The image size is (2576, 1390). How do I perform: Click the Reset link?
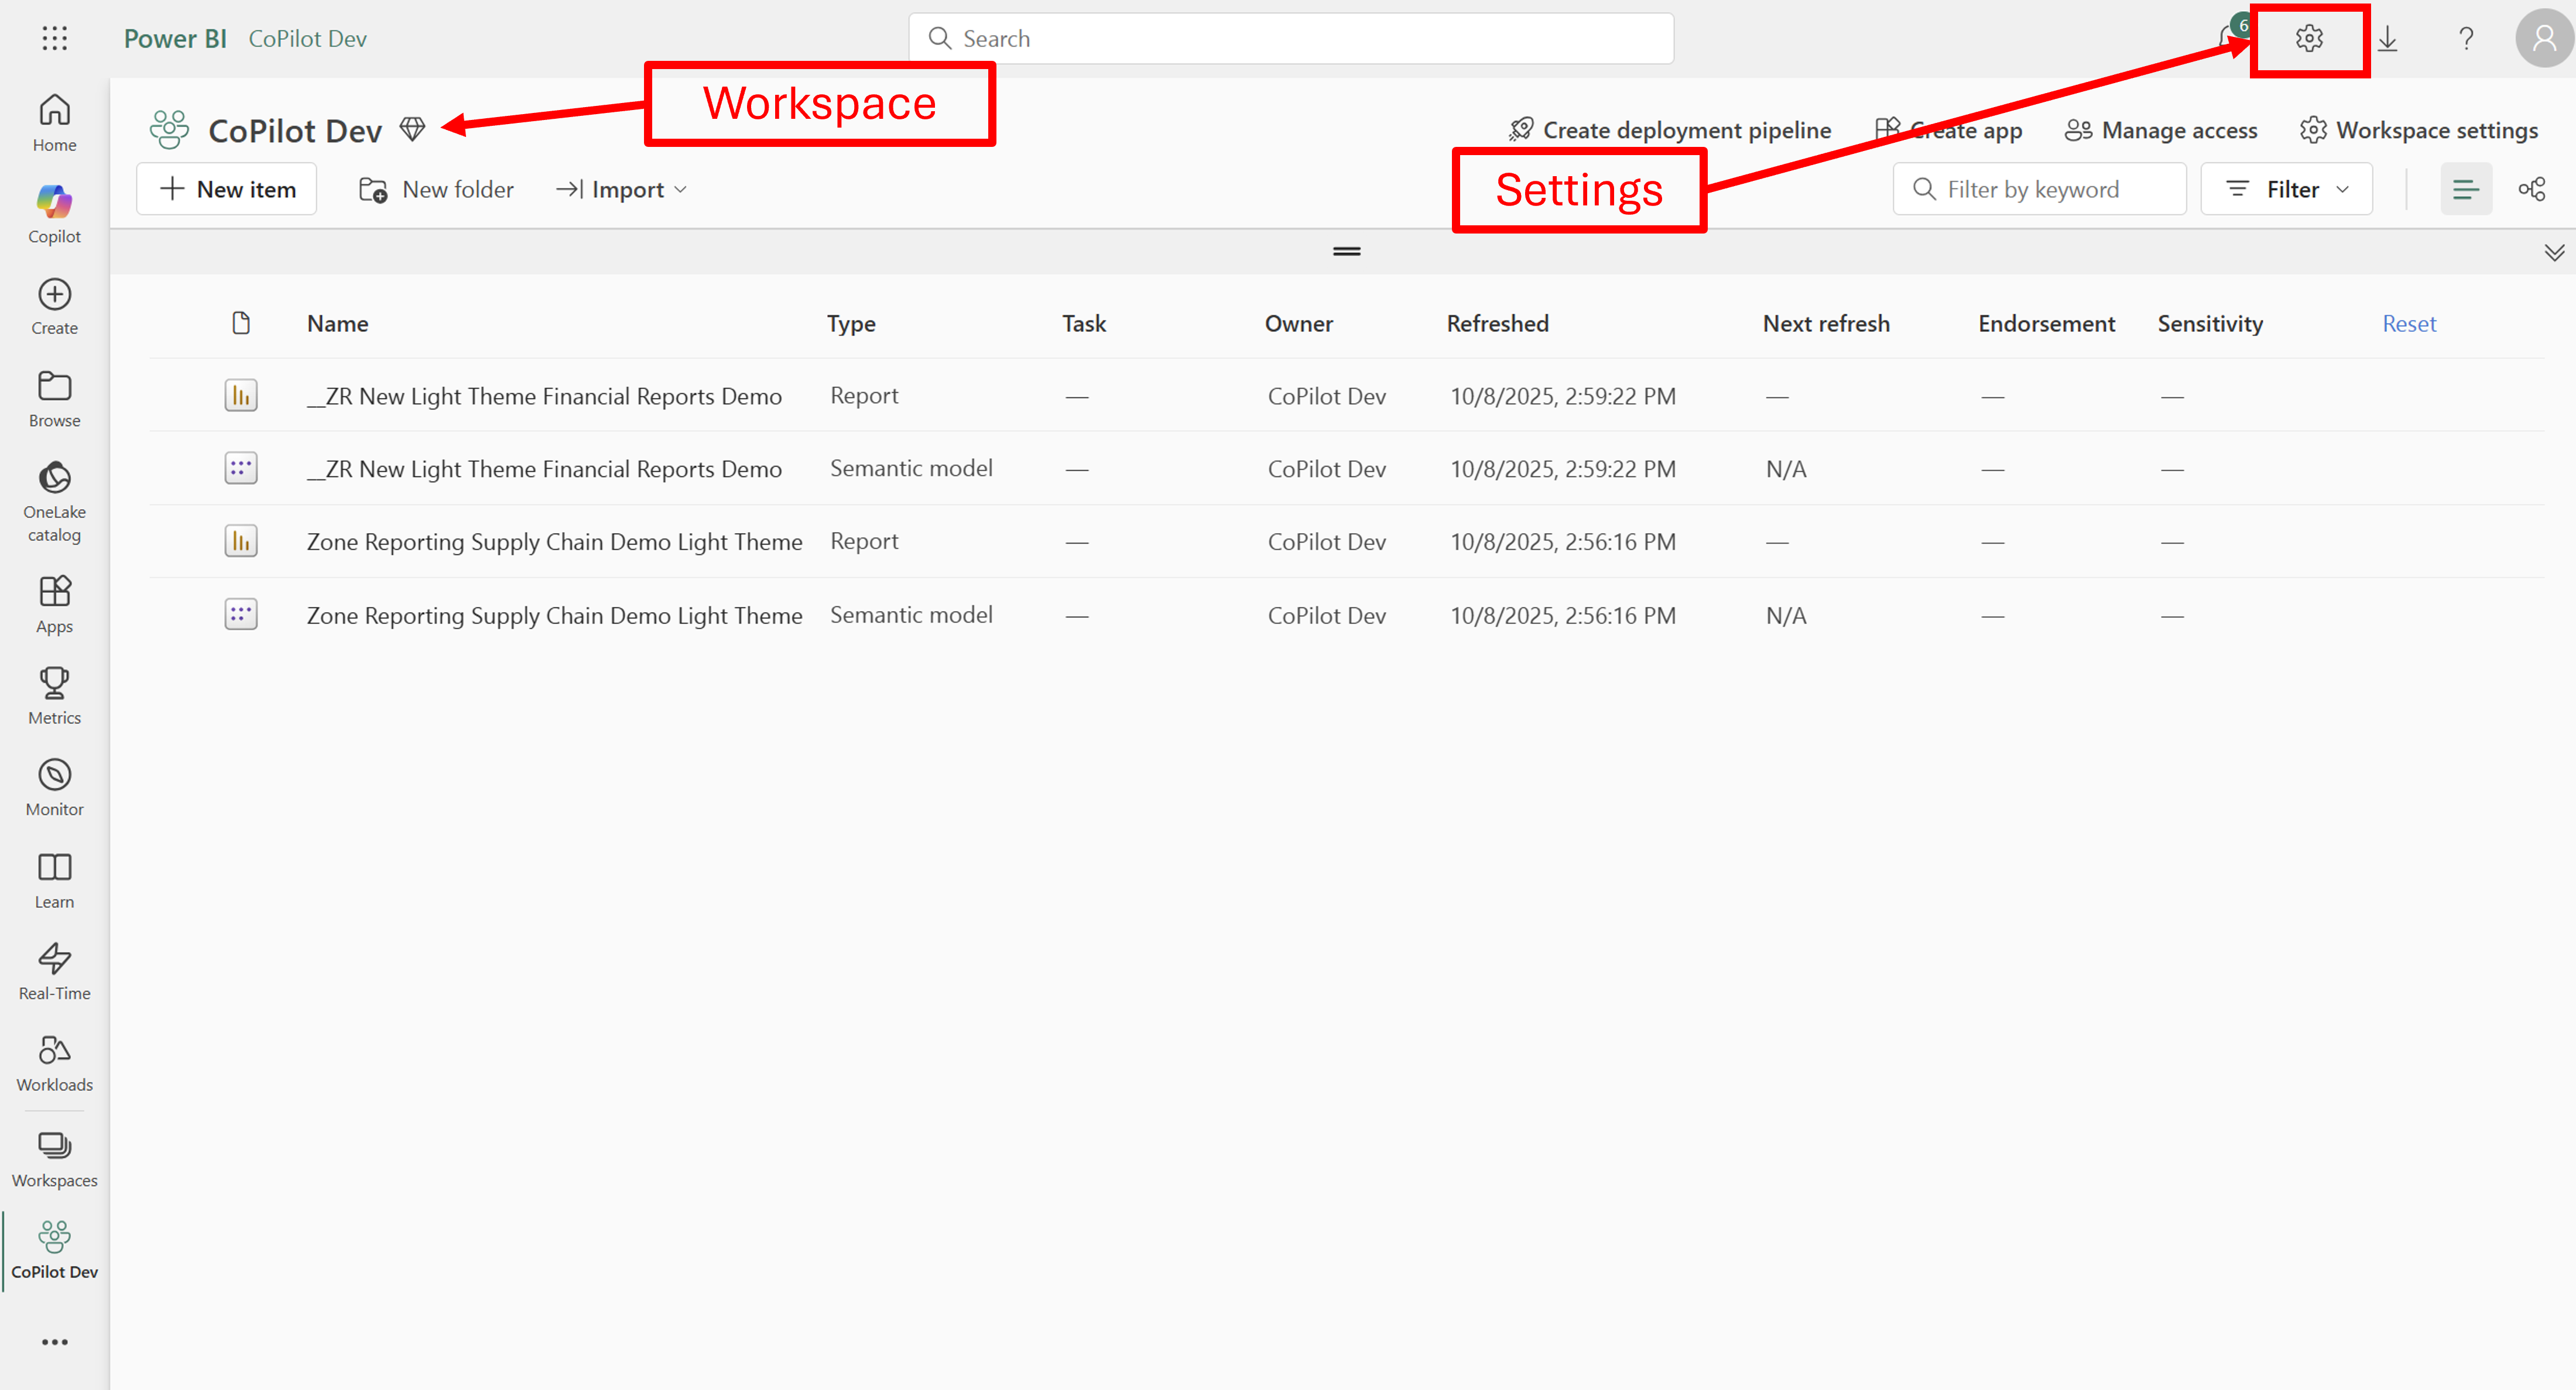[x=2409, y=323]
